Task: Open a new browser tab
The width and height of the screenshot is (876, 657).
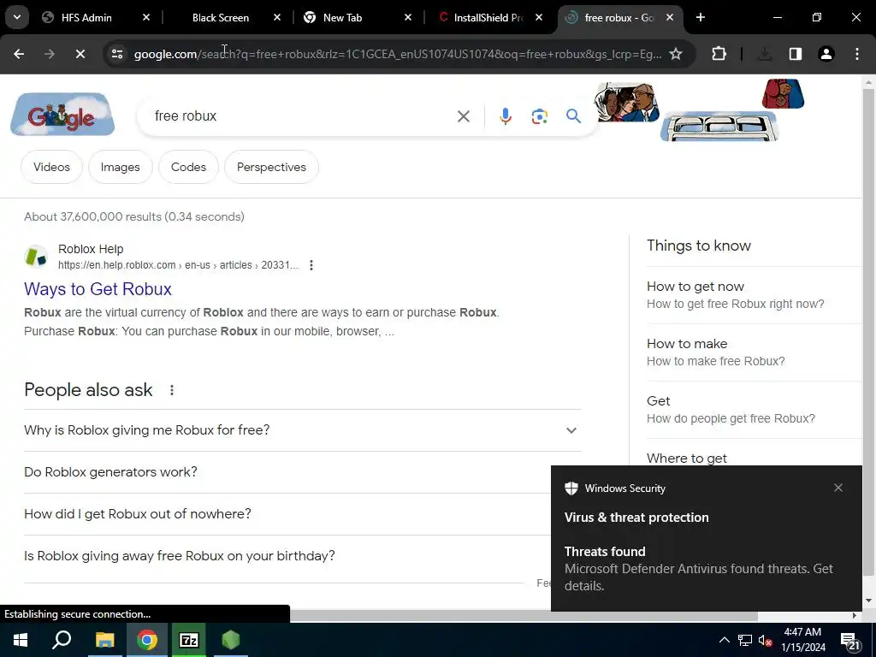Action: 700,18
